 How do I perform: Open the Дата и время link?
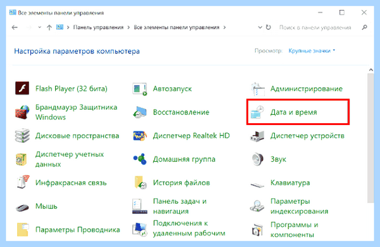[x=294, y=112]
